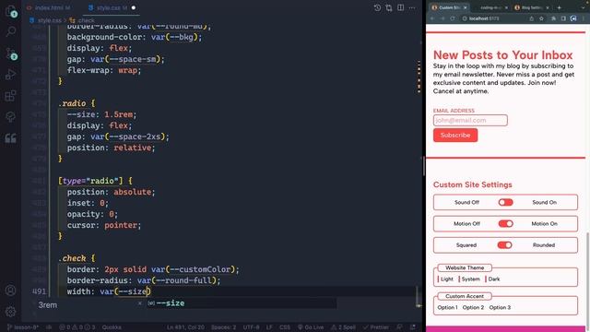Toggle the Sound Off / Sound On switch

tap(505, 203)
